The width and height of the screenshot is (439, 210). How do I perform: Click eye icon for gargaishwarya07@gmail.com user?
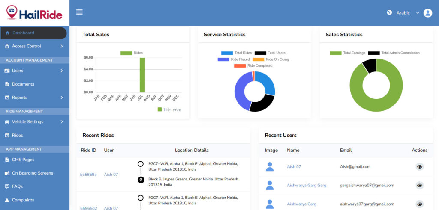click(420, 185)
